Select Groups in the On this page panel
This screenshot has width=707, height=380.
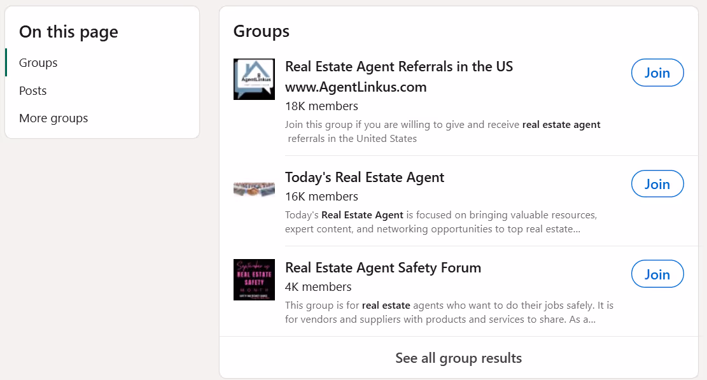pos(38,62)
